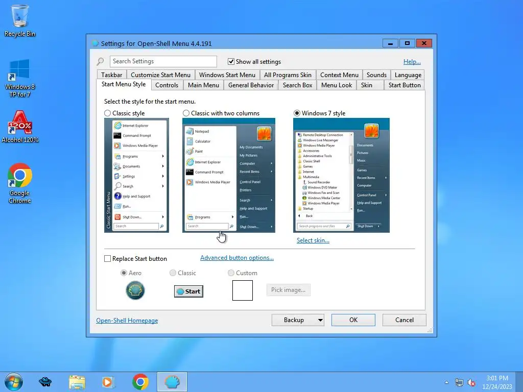This screenshot has height=392, width=523.
Task: Click the Select skin... link
Action: coord(313,240)
